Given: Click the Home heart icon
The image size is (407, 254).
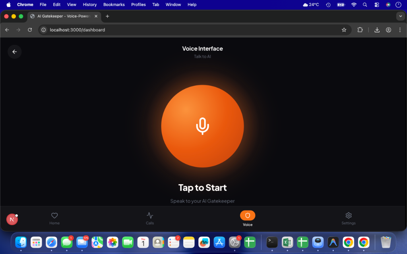Looking at the screenshot, I should tap(54, 216).
